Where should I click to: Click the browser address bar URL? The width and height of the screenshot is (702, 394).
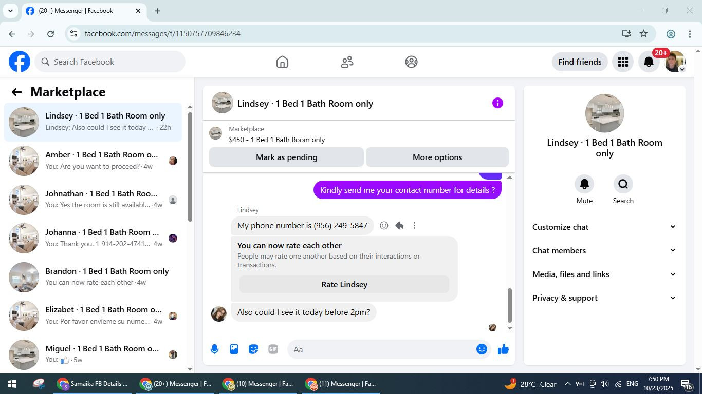162,34
